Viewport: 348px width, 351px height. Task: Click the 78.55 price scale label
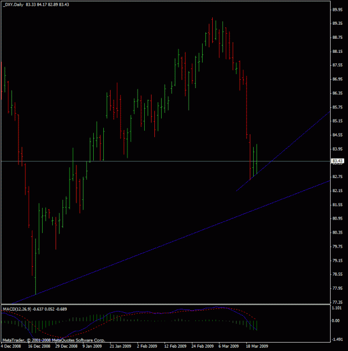337,274
